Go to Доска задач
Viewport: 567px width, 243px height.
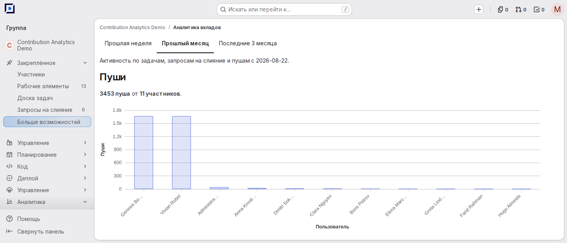[47, 98]
